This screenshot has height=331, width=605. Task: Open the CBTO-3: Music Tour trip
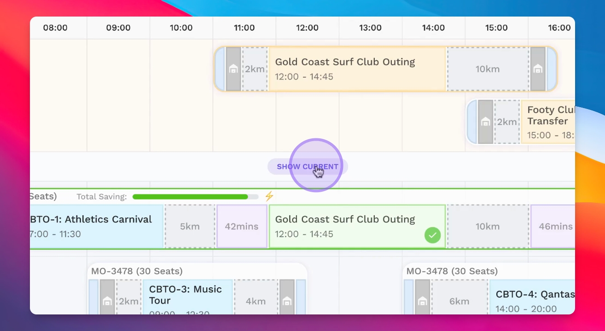coord(188,297)
